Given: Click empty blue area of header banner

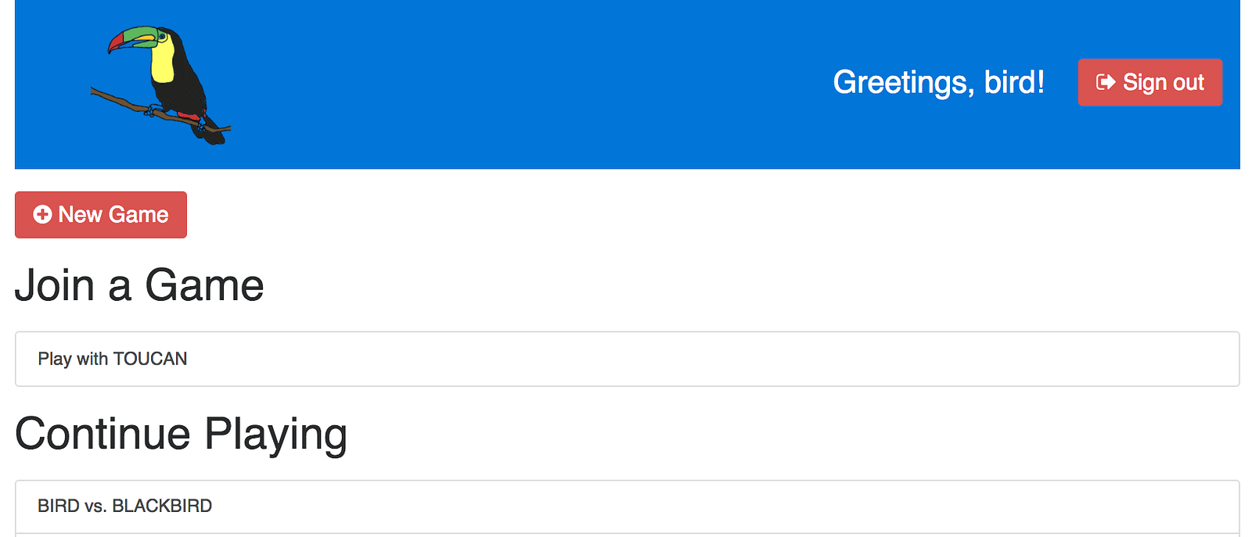Looking at the screenshot, I should [x=532, y=84].
